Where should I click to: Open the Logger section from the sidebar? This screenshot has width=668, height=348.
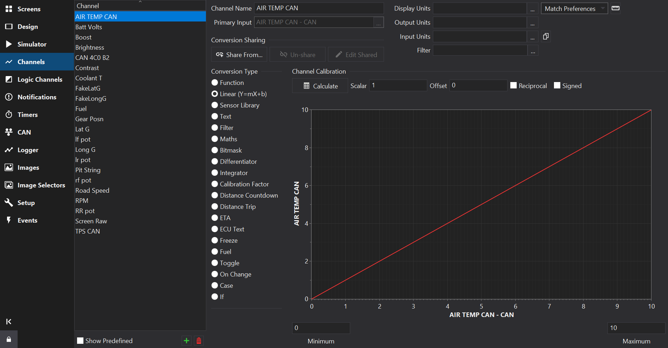[x=28, y=150]
